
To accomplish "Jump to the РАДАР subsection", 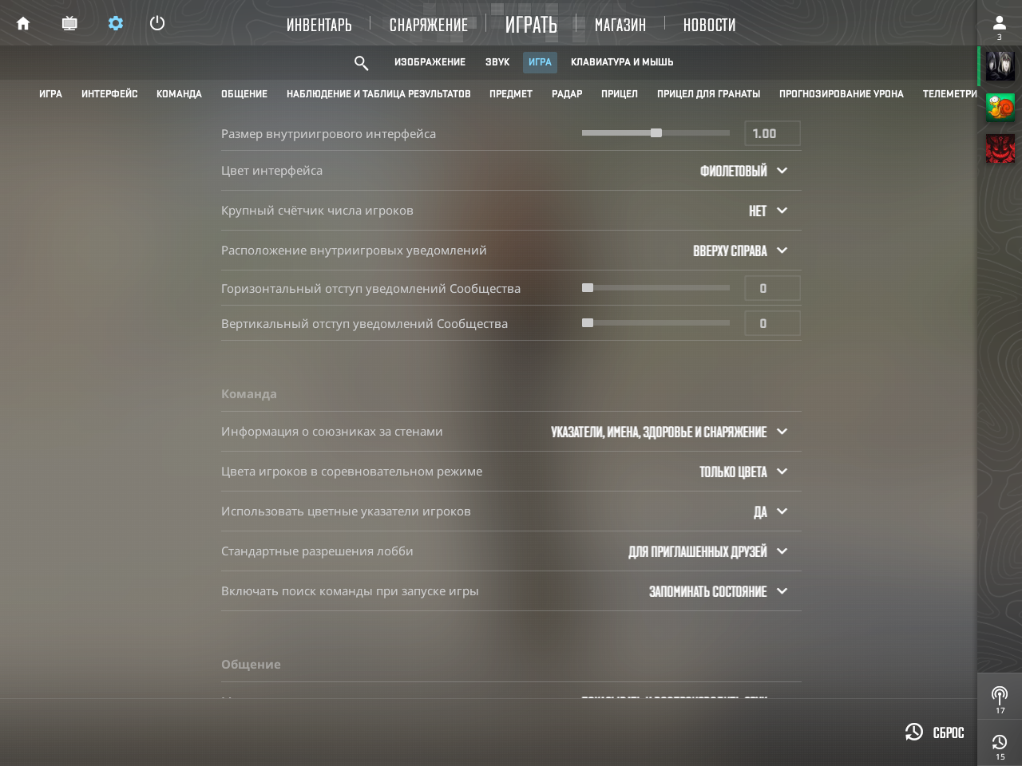I will tap(567, 94).
